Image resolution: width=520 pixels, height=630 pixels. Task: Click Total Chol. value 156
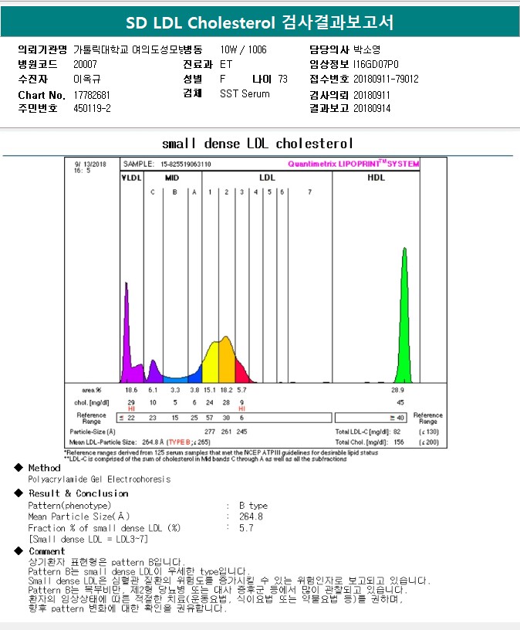[x=399, y=442]
